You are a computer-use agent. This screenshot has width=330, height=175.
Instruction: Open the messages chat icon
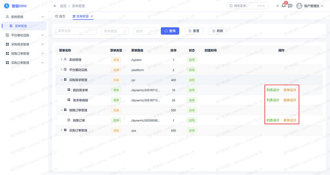[x=290, y=6]
